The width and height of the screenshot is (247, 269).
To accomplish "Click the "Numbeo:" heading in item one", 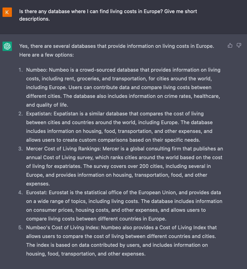I will (37, 70).
